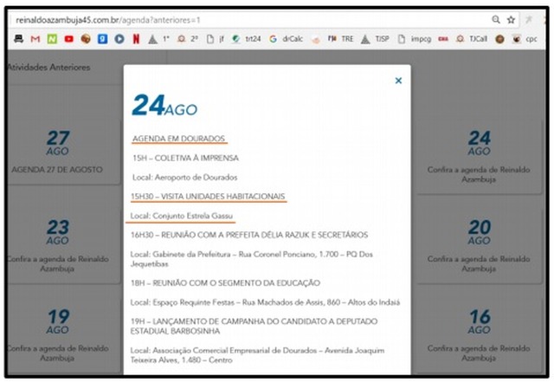The width and height of the screenshot is (554, 382).
Task: Click 15H30 – VISITA UNIDADES HABITACIONAIS line
Action: (208, 197)
